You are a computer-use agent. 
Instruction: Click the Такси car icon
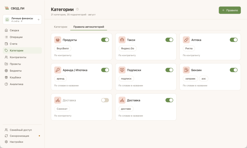click(122, 40)
